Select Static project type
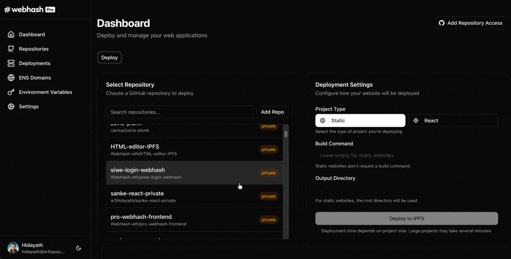This screenshot has width=511, height=259. tap(360, 121)
